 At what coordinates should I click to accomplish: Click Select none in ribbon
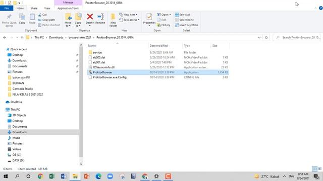pyautogui.click(x=184, y=20)
